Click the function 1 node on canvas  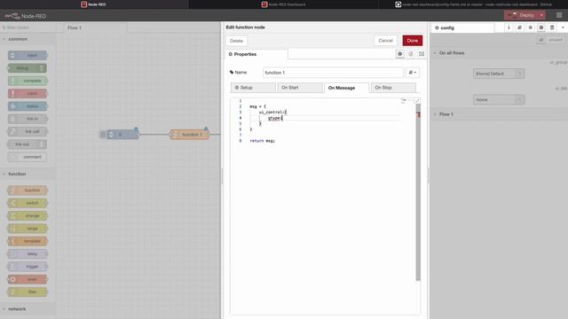(x=190, y=135)
